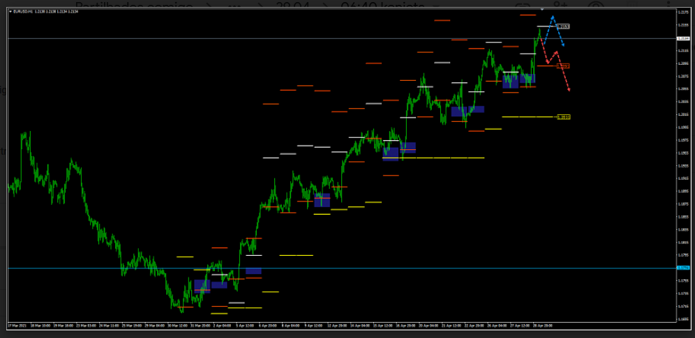Screen dimensions: 695x338
Task: Click the 1.2175 value on the price scale
Action: tap(682, 12)
